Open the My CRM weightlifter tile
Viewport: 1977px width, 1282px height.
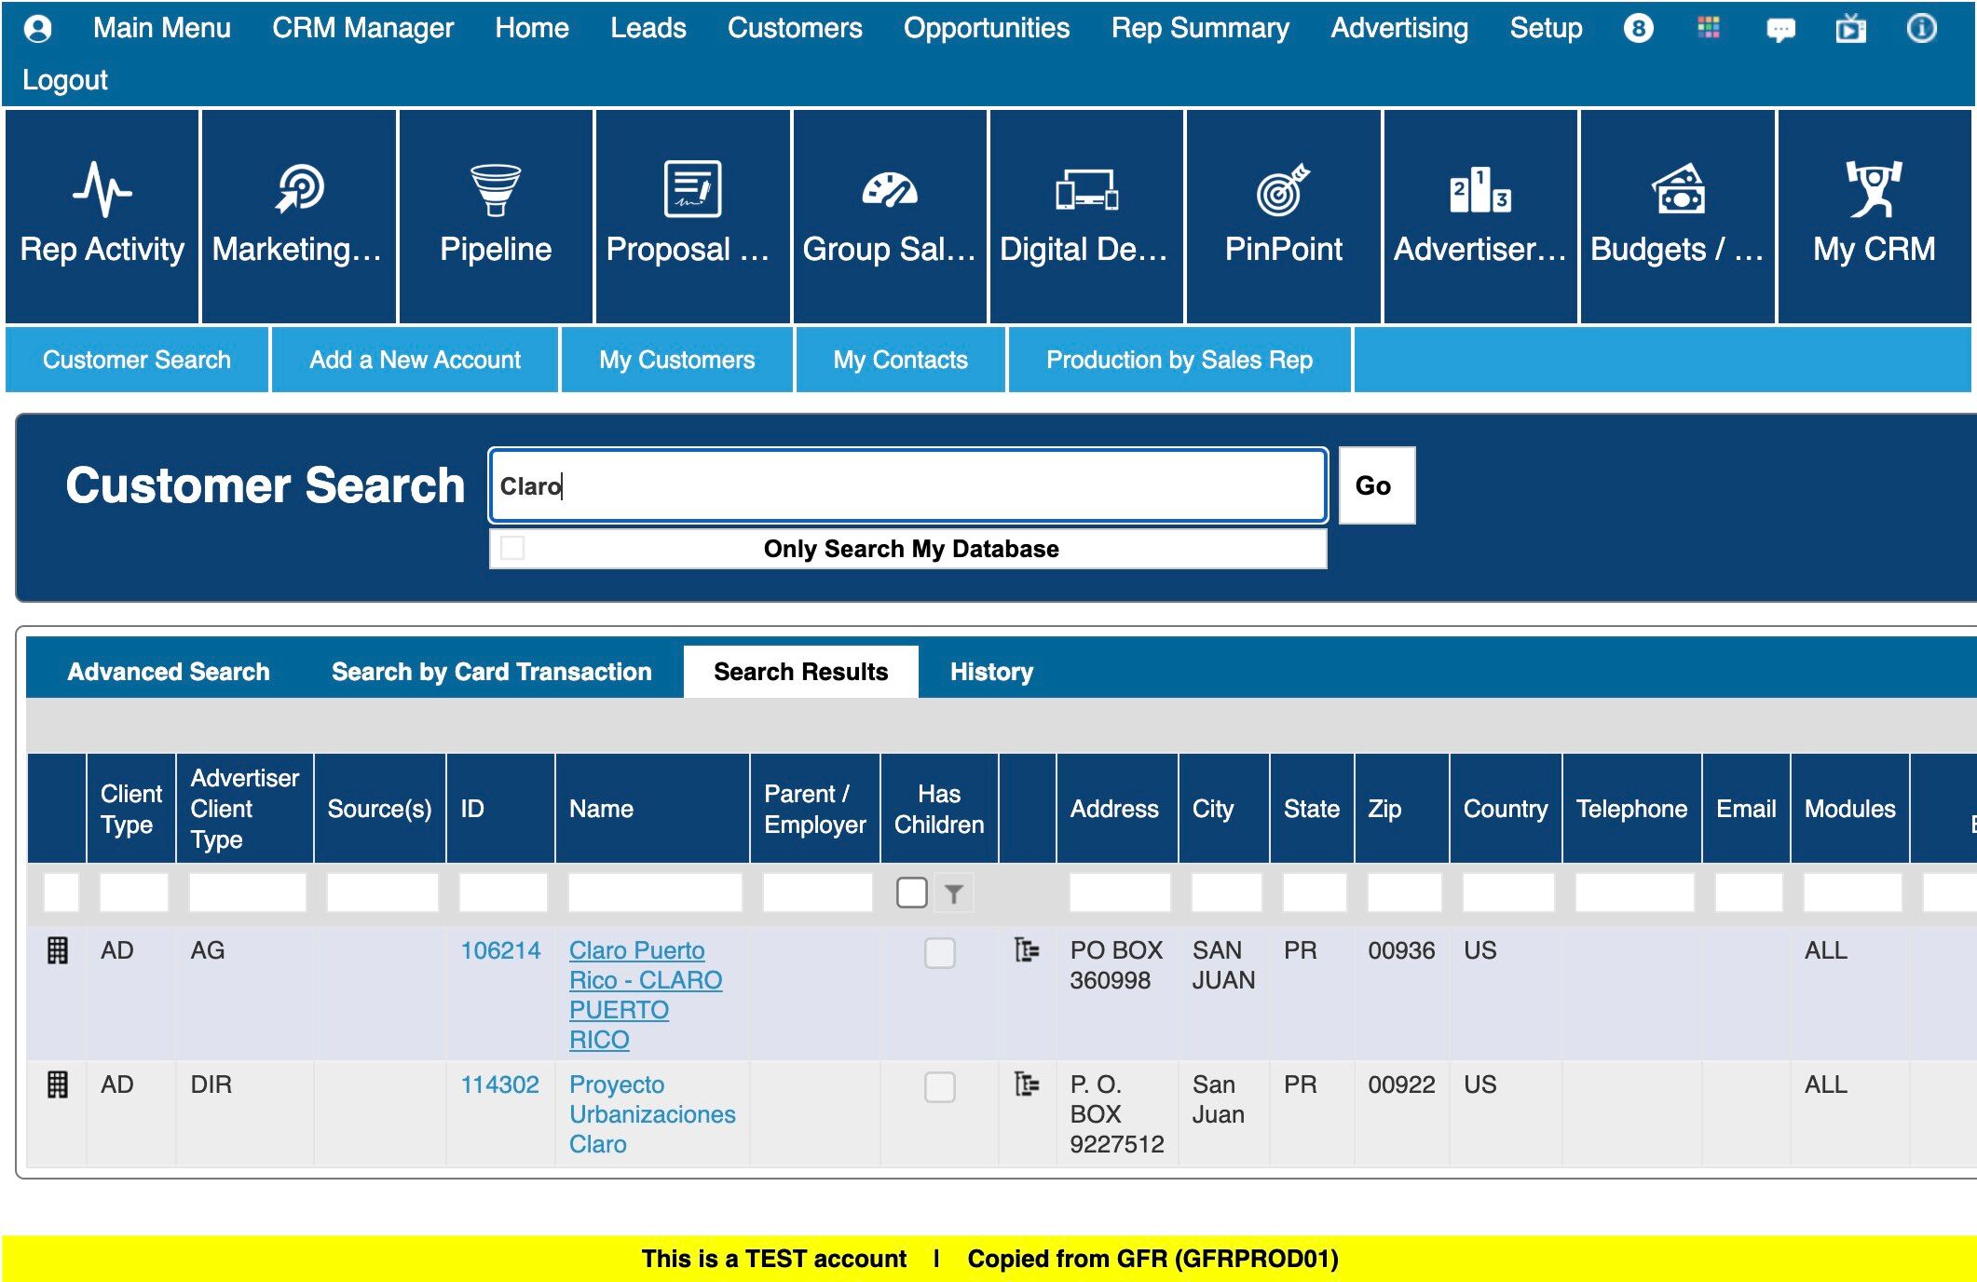click(1873, 190)
